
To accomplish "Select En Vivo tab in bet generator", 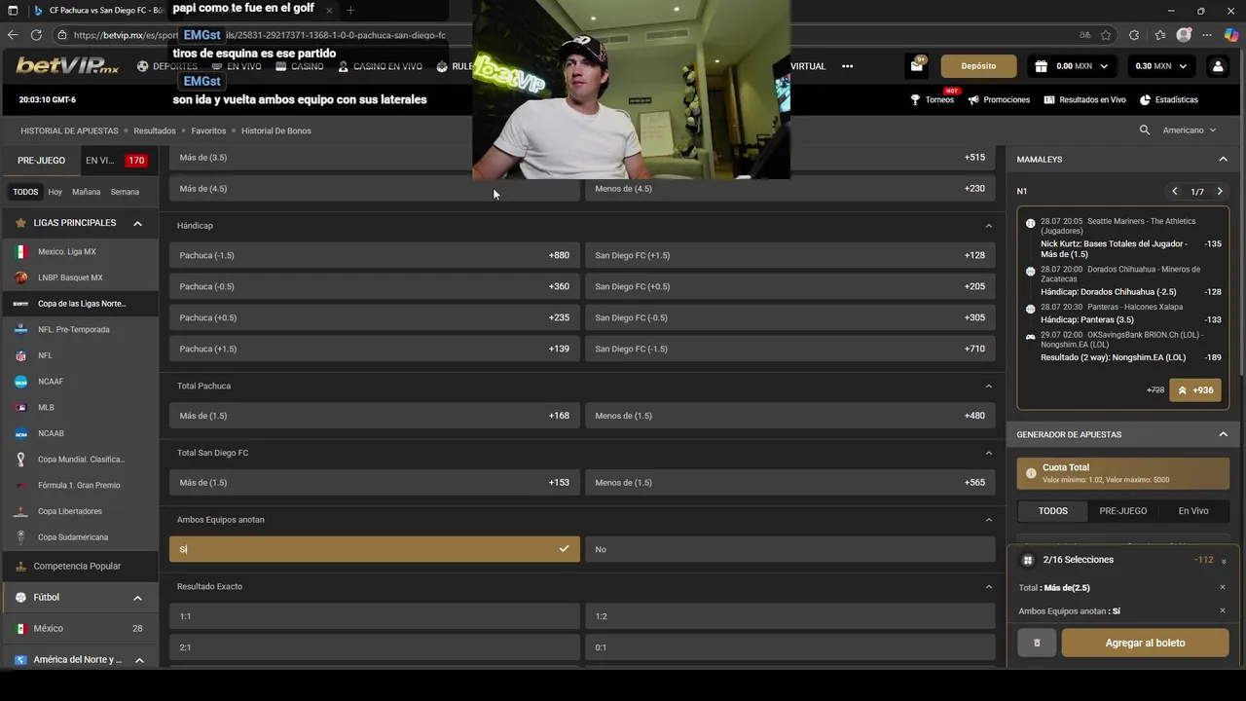I will coord(1193,510).
